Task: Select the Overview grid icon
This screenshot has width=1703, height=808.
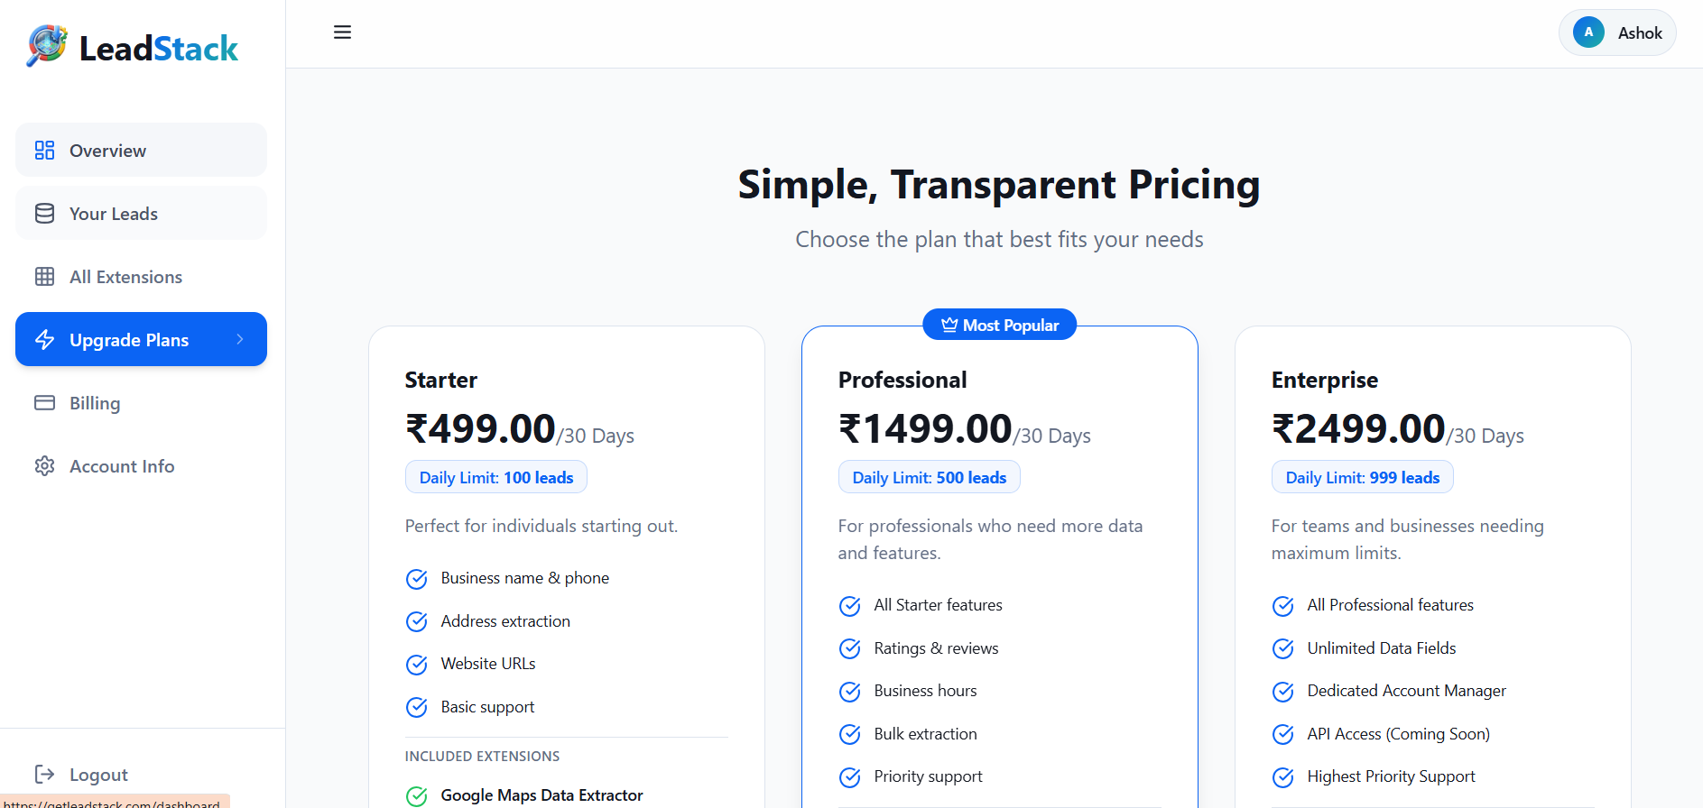Action: tap(43, 150)
